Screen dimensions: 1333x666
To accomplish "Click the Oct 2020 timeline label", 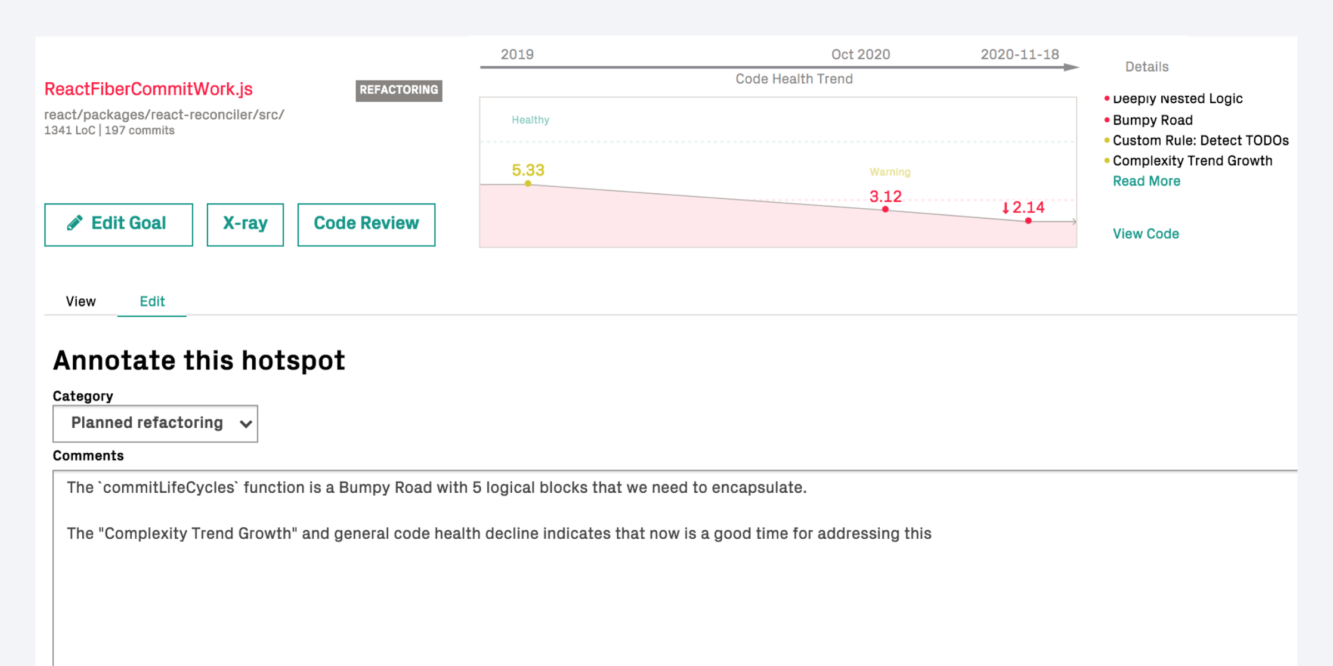I will 861,54.
